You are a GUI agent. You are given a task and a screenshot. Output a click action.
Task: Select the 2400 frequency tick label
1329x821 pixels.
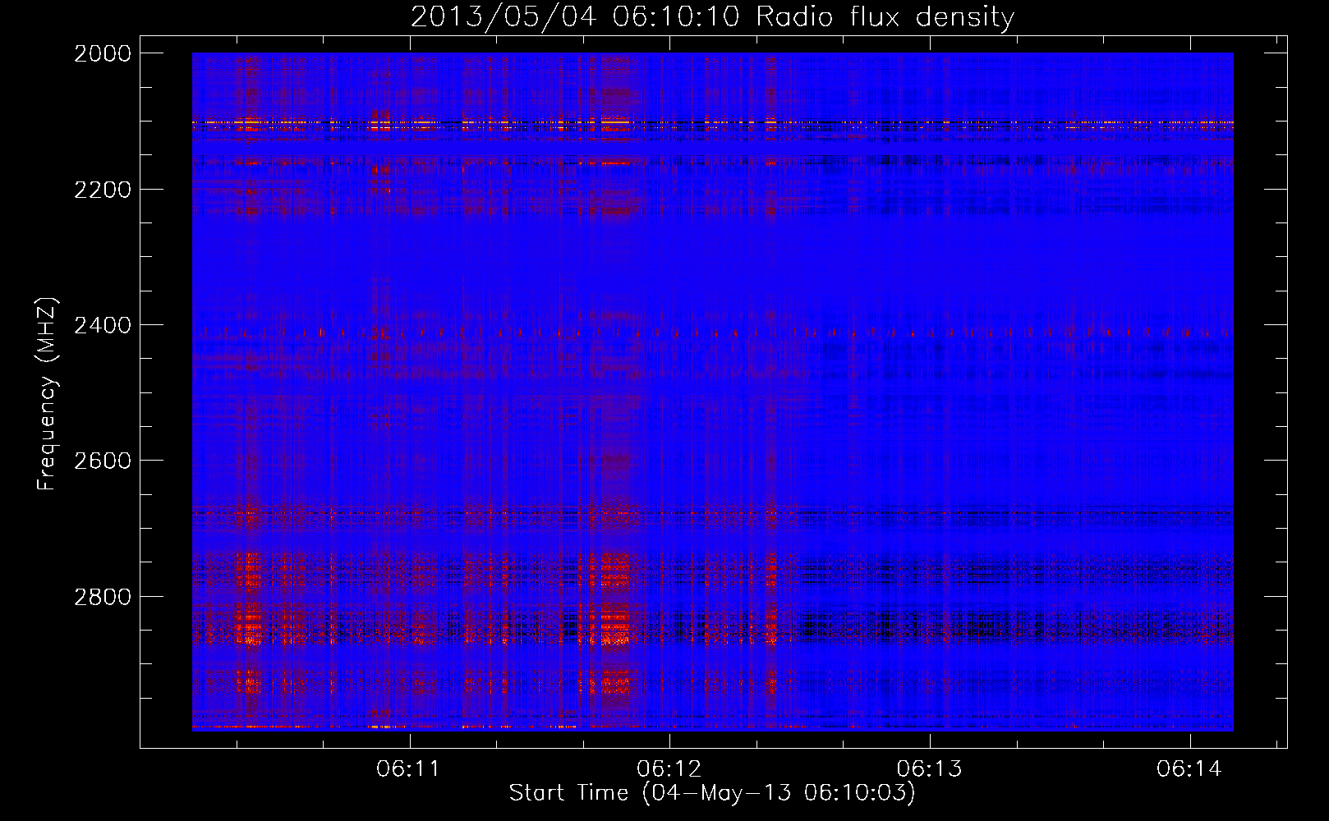pyautogui.click(x=103, y=326)
